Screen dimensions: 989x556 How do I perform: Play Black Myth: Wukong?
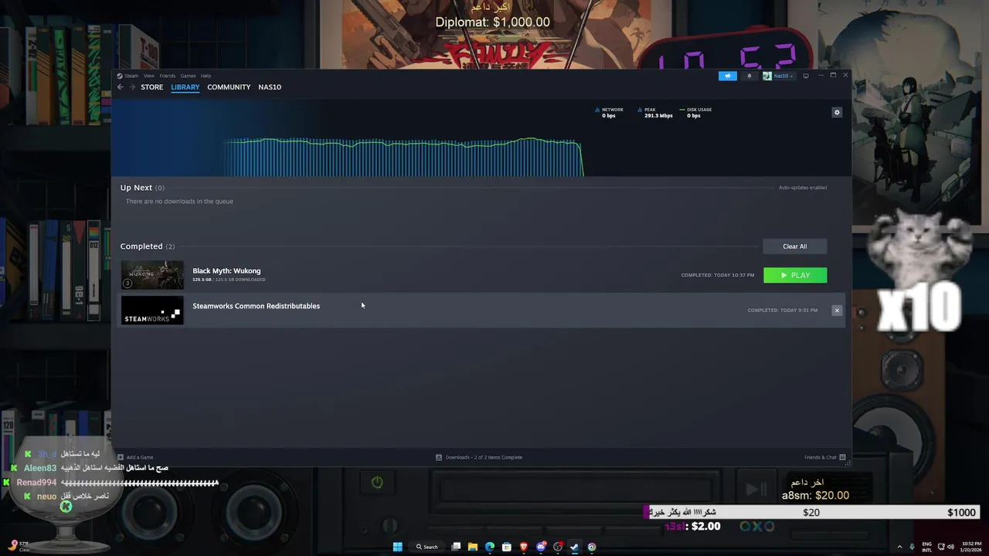[x=795, y=276]
